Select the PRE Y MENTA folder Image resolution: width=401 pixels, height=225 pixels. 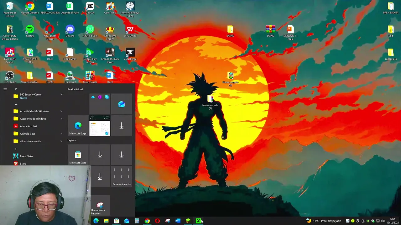coord(391,8)
